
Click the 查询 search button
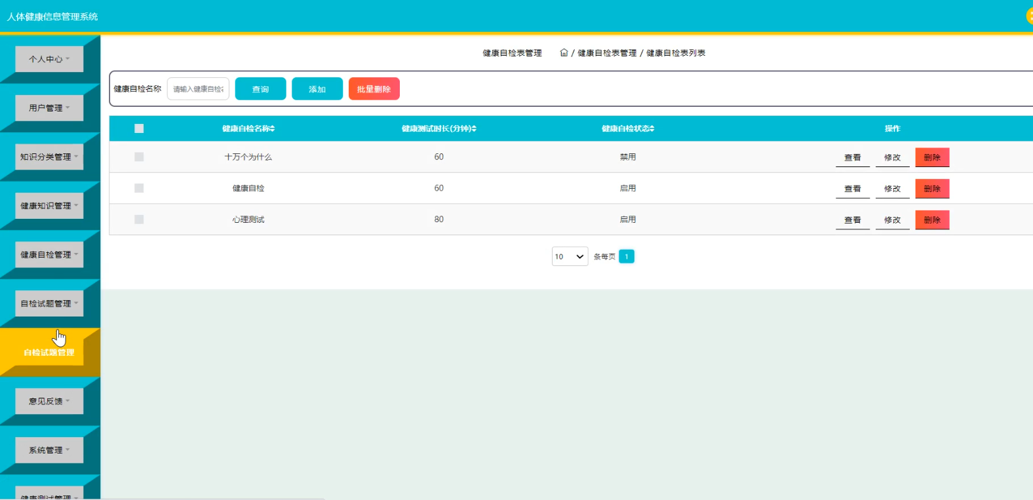pos(260,88)
